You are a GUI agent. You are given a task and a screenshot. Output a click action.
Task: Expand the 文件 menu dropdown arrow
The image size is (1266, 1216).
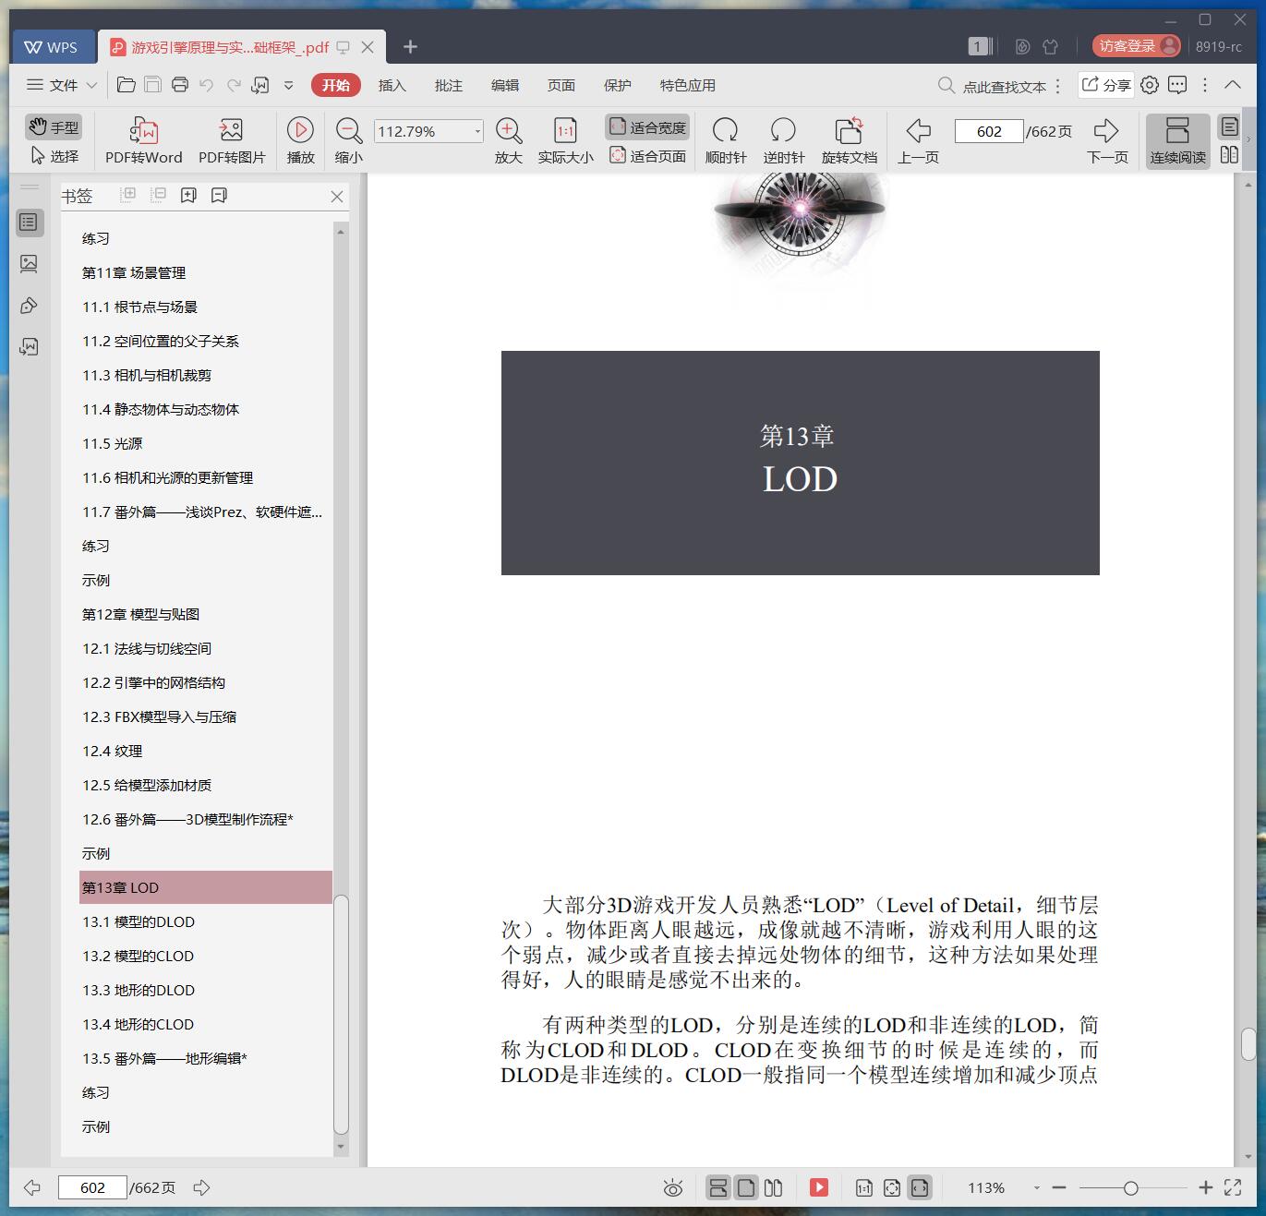91,85
